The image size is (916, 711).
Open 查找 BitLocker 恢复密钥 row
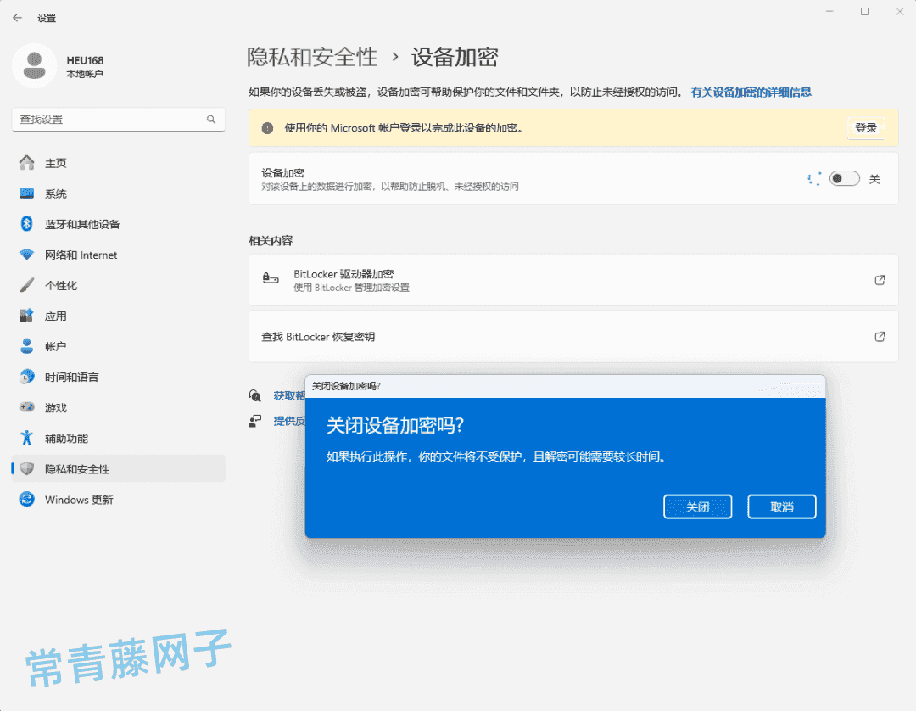pos(573,337)
